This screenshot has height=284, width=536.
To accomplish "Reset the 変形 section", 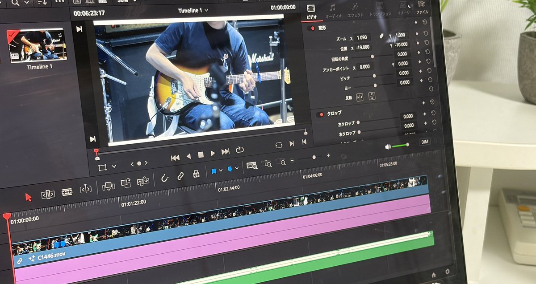I will [424, 21].
